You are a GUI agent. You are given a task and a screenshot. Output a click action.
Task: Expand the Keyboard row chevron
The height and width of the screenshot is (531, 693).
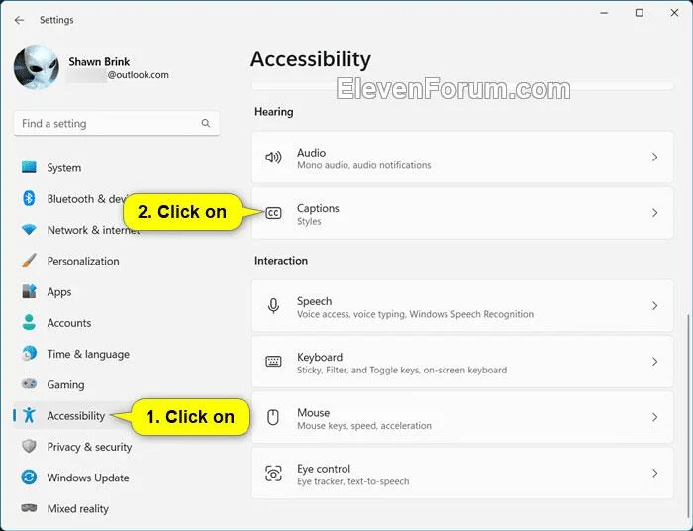(655, 362)
